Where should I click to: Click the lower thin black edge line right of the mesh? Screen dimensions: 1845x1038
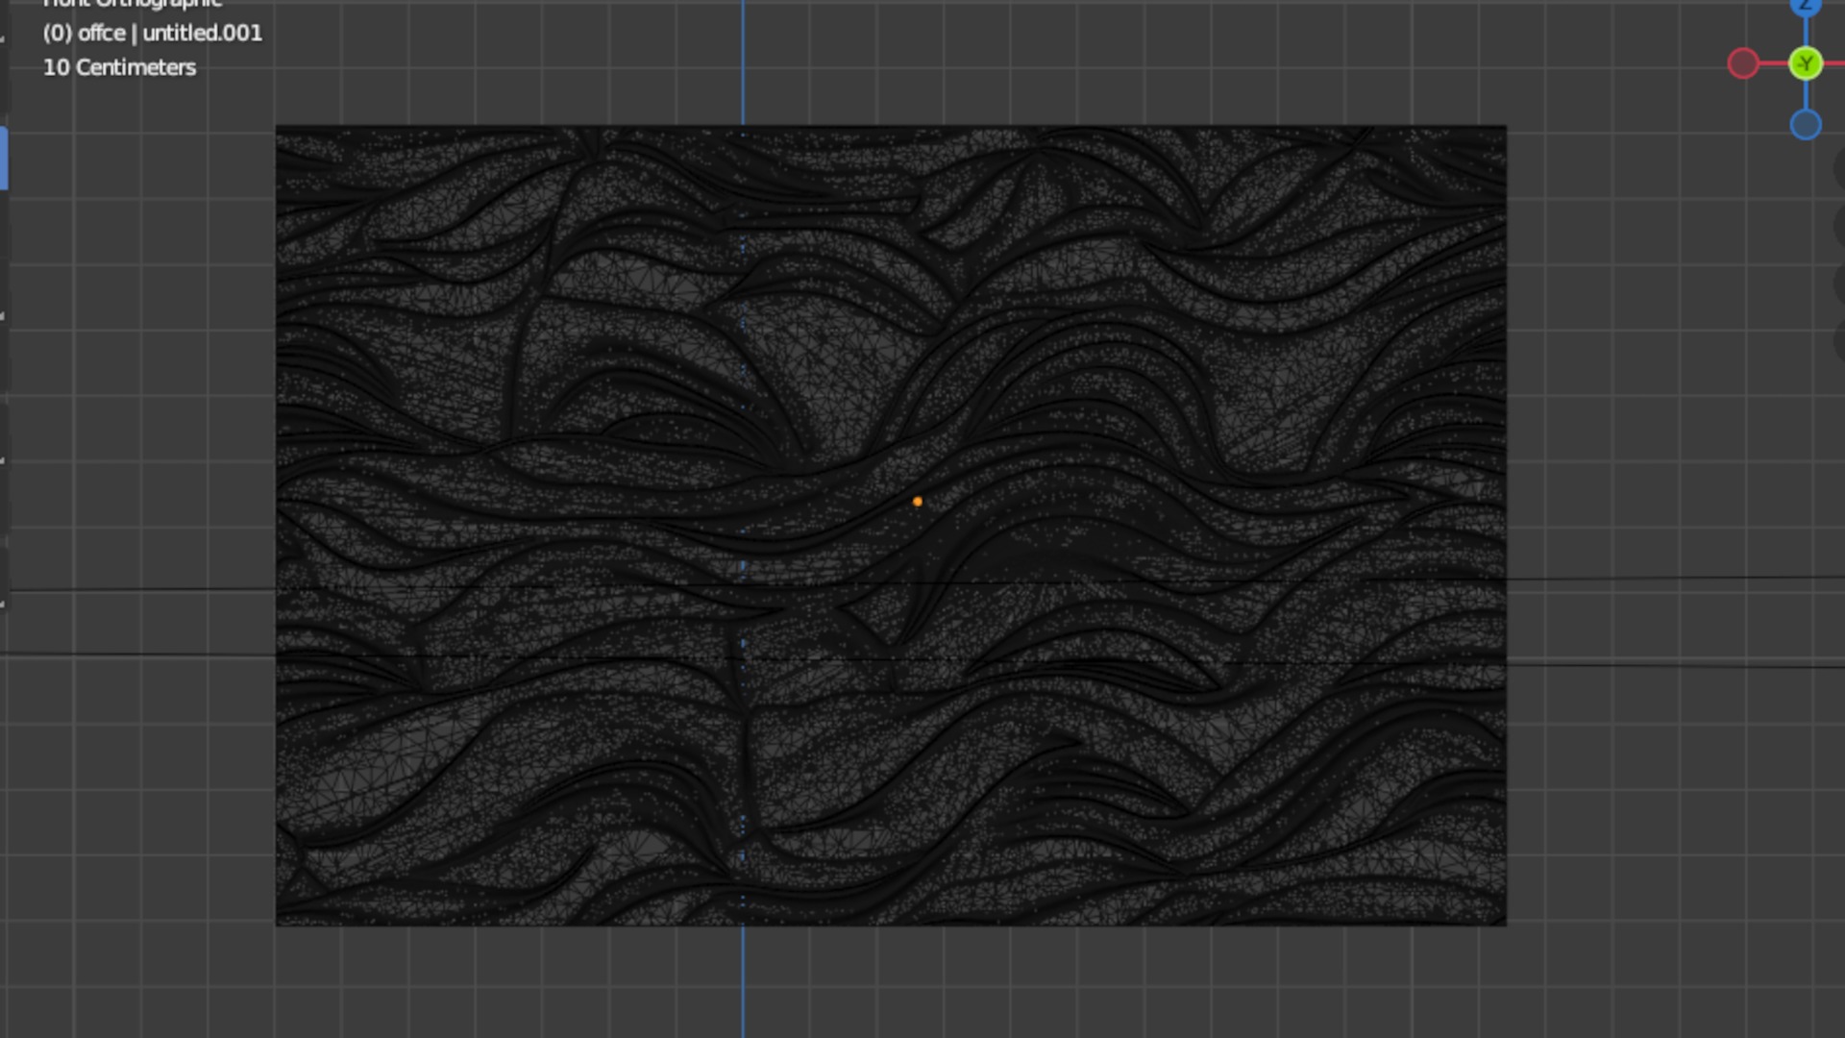tap(1672, 665)
